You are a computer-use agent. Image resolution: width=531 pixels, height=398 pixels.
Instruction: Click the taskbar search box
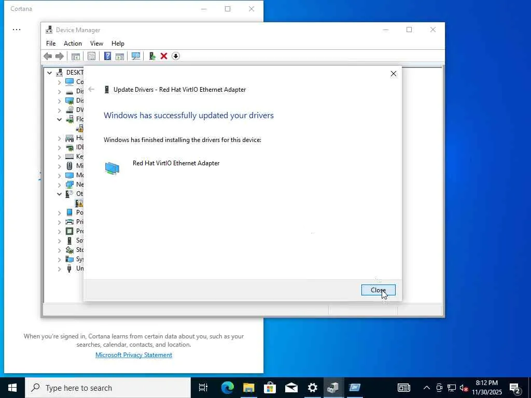point(108,388)
